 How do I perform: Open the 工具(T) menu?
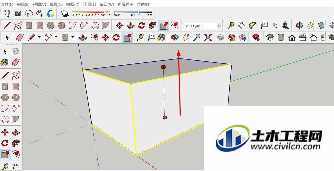coord(89,4)
